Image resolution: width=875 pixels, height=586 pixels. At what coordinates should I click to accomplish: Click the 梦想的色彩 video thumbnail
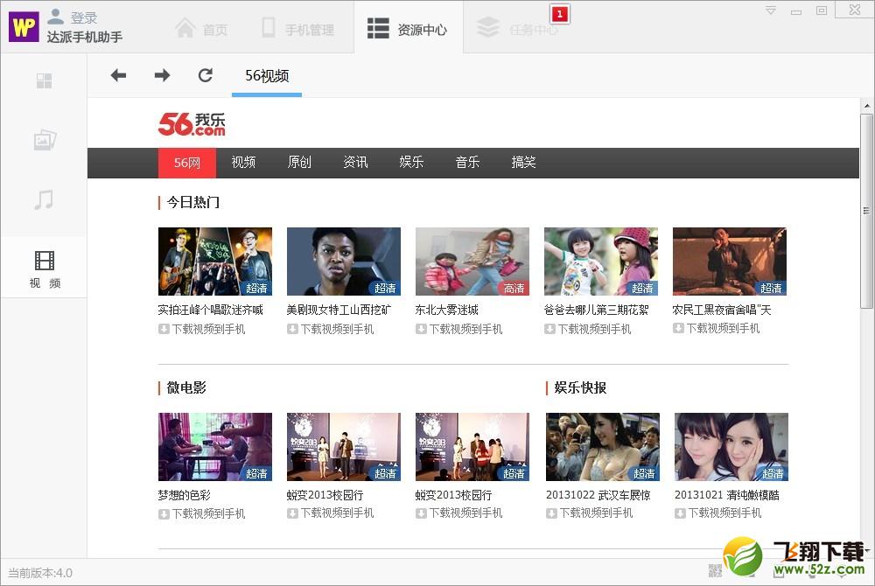click(x=215, y=447)
